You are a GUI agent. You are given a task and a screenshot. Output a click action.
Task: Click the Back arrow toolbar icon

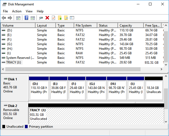point(4,18)
